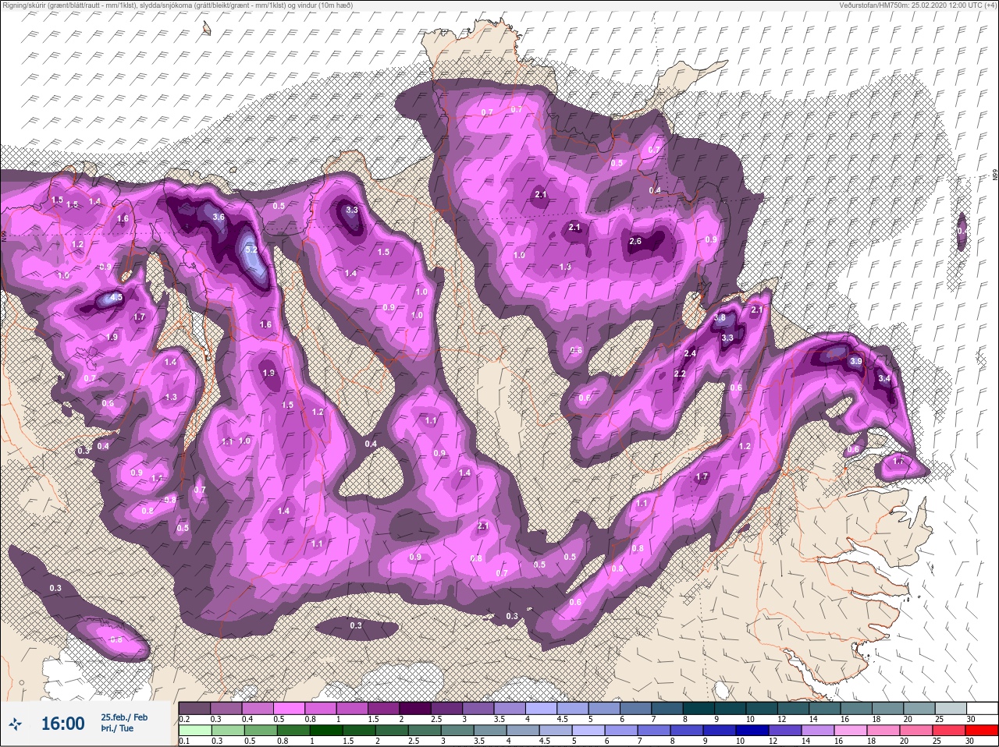This screenshot has height=747, width=999.
Task: Click the 2.6 value label on the map
Action: [x=635, y=241]
